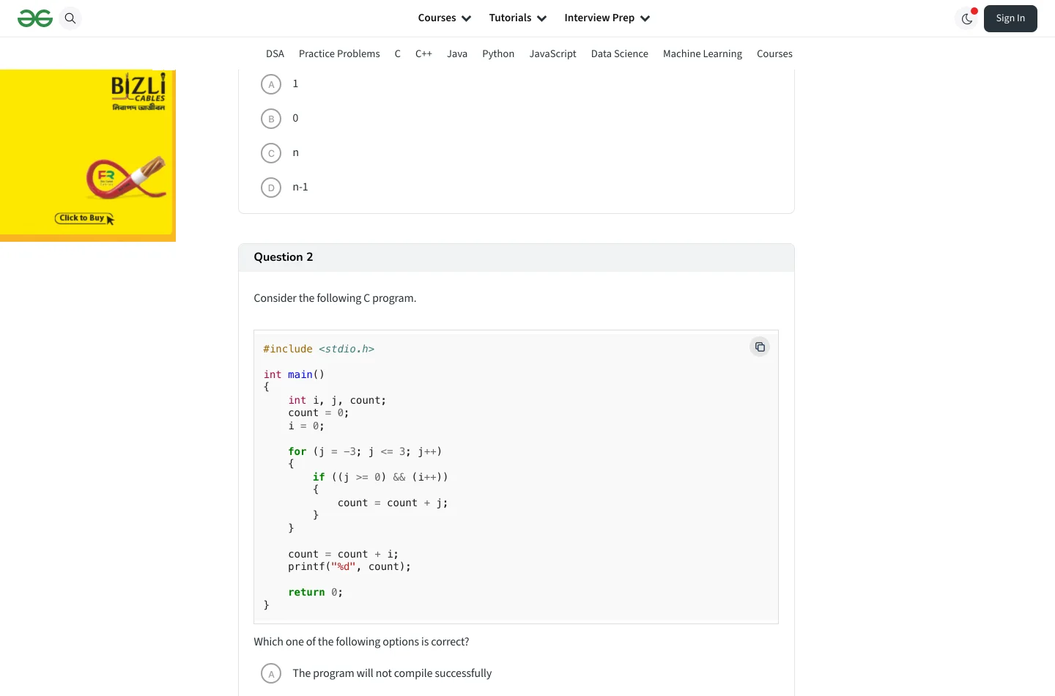Open the JavaScript tab

[x=552, y=53]
